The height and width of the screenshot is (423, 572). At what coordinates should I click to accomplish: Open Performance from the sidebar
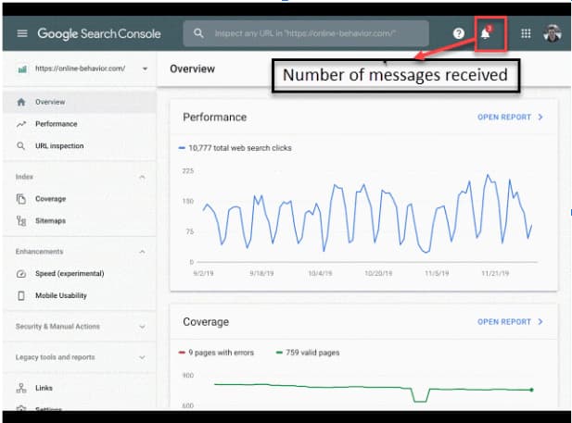click(x=79, y=124)
